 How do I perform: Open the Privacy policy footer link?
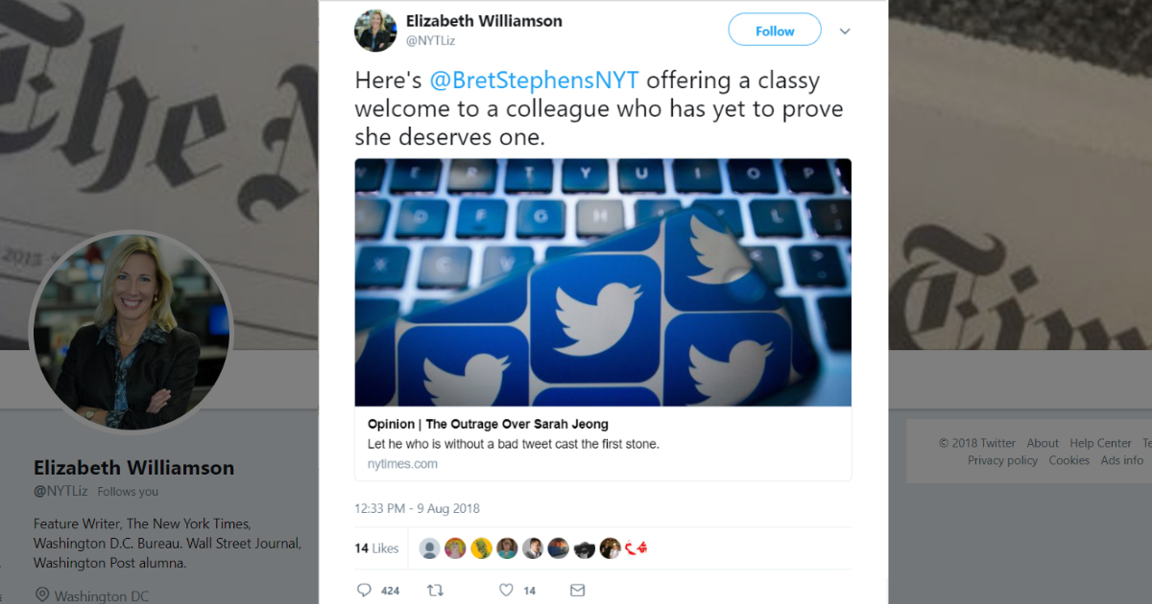1002,460
